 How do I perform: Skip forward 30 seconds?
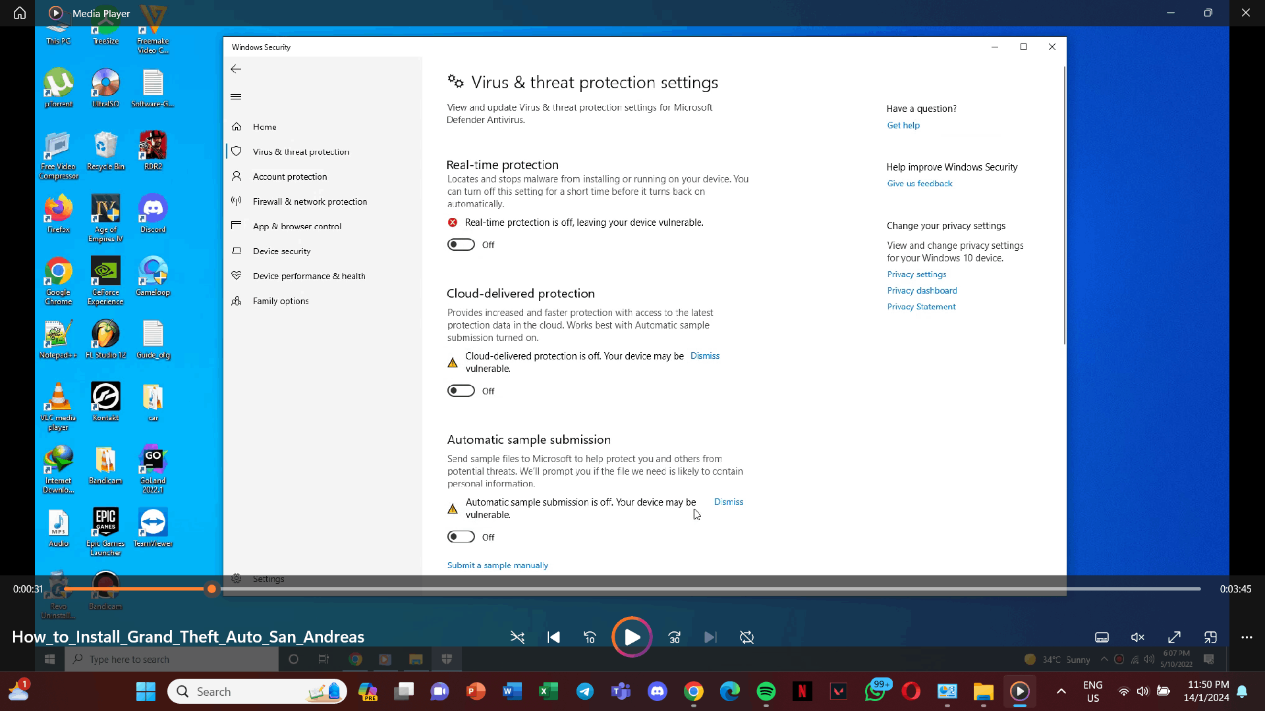[x=674, y=637]
